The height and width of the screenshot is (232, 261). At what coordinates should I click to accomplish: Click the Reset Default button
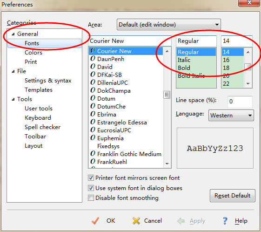(232, 196)
